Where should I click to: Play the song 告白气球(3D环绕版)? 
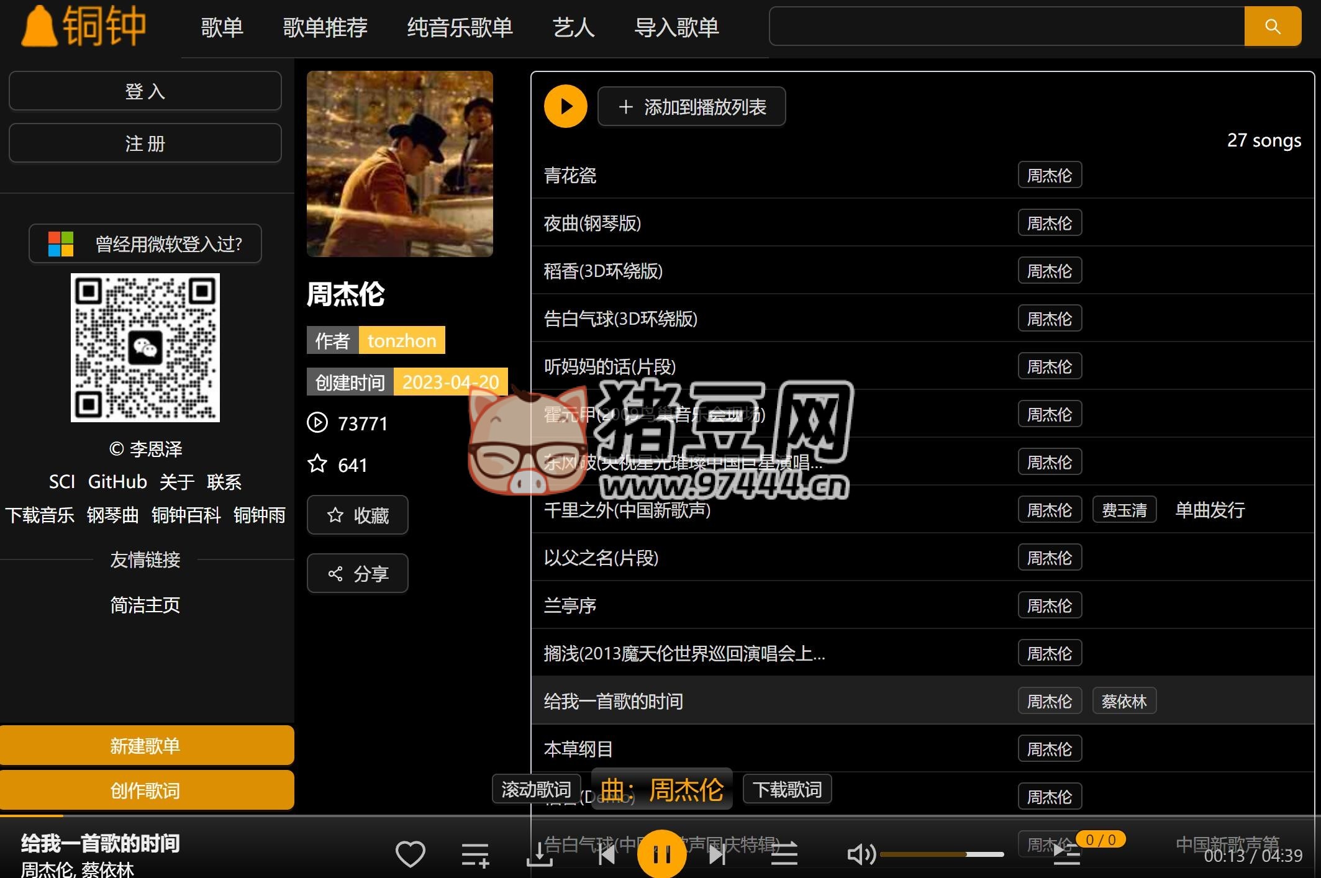click(620, 319)
